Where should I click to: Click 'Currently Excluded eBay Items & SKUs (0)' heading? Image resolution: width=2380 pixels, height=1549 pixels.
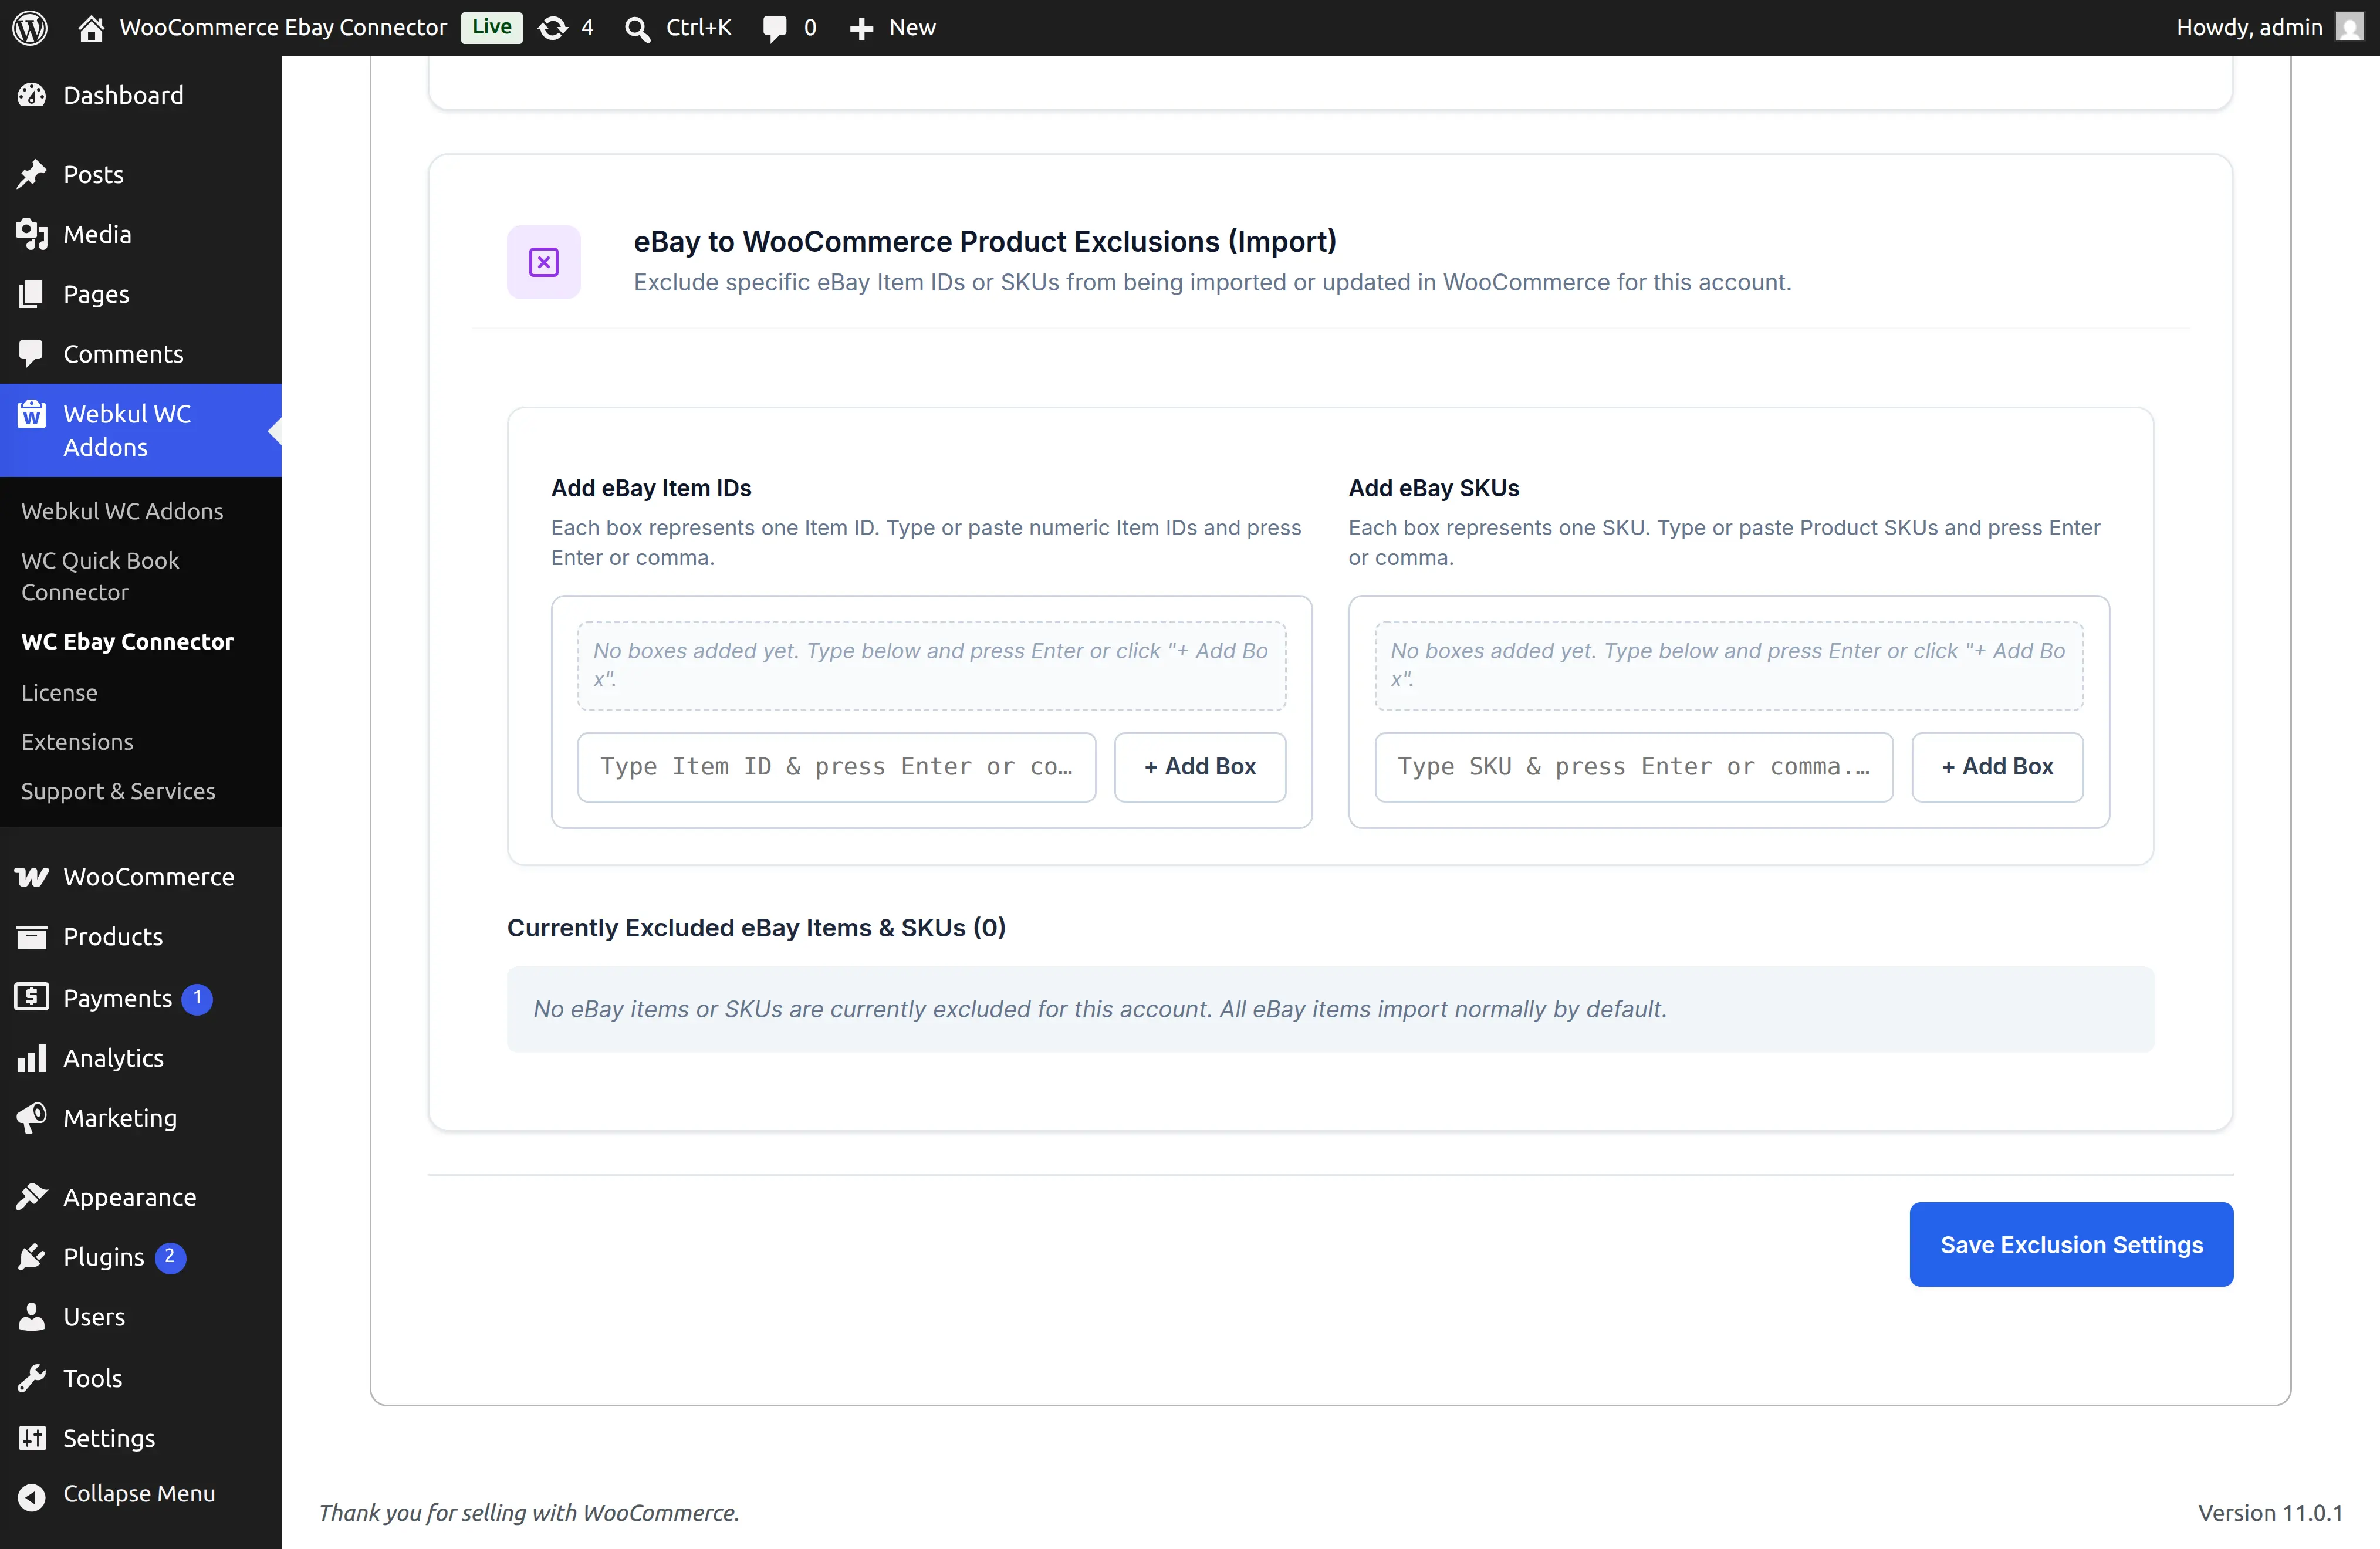pyautogui.click(x=756, y=928)
